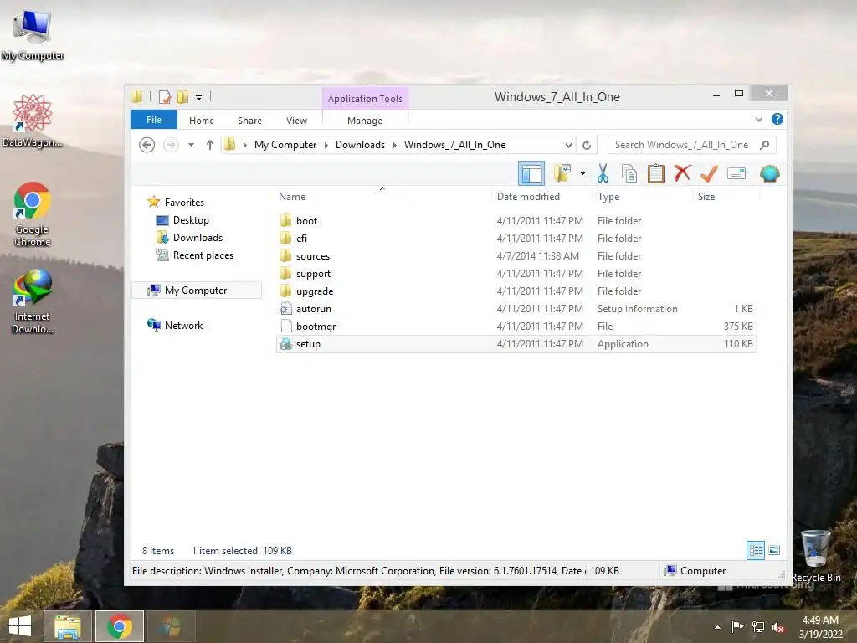The image size is (857, 643).
Task: Click Downloads in the address breadcrumb
Action: 360,145
